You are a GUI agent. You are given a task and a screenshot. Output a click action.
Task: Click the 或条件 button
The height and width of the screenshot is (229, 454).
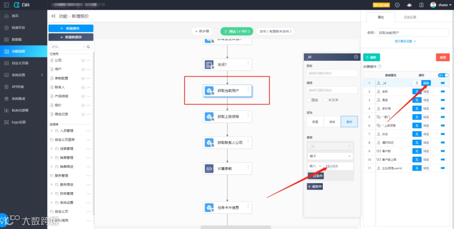(x=315, y=187)
